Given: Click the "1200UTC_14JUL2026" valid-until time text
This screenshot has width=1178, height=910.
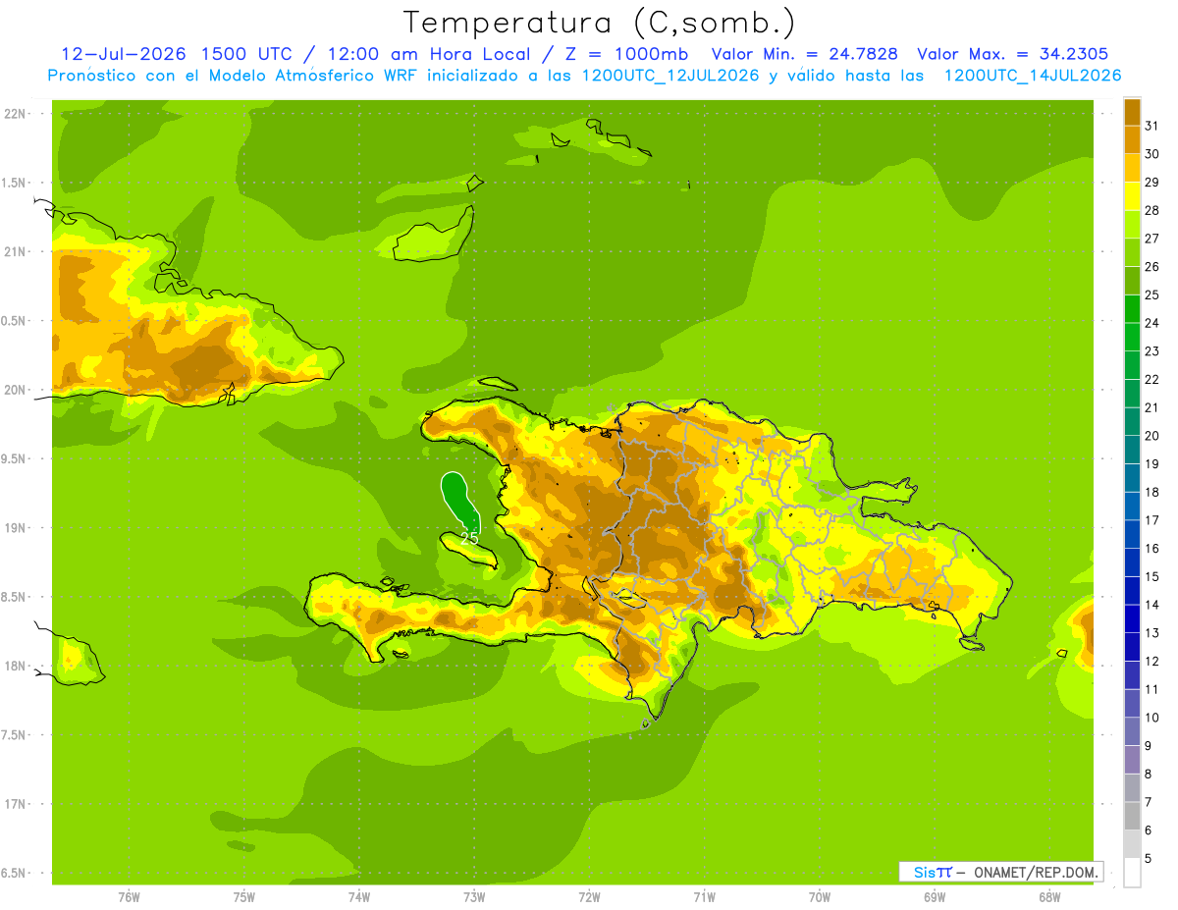Looking at the screenshot, I should [x=1033, y=76].
